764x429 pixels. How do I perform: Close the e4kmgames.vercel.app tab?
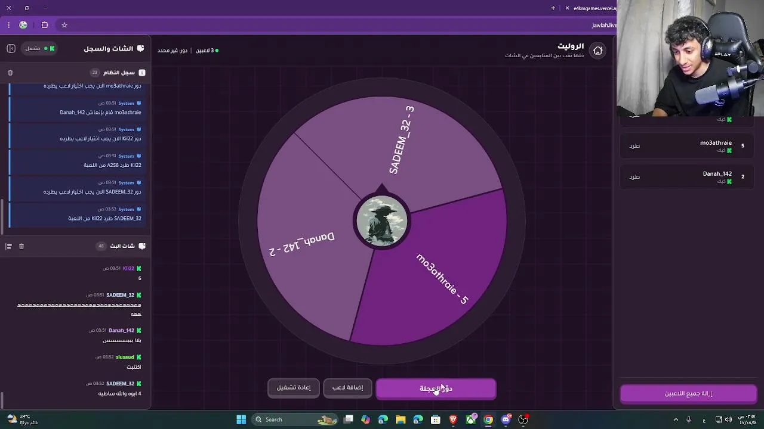567,8
